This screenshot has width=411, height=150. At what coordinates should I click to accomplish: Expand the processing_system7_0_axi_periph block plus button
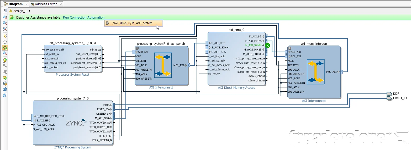click(x=137, y=48)
